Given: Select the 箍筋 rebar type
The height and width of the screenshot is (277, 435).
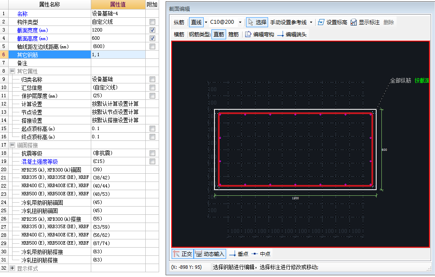Looking at the screenshot, I should [233, 35].
